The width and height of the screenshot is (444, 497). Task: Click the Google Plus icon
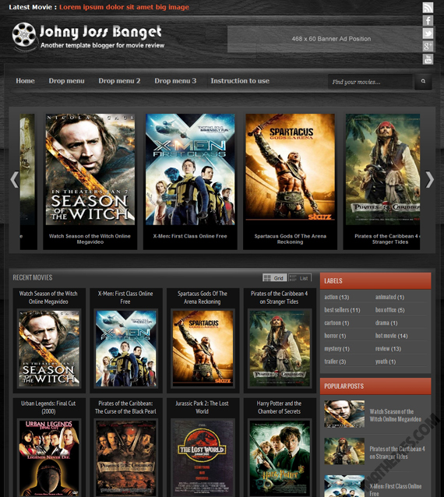click(428, 46)
